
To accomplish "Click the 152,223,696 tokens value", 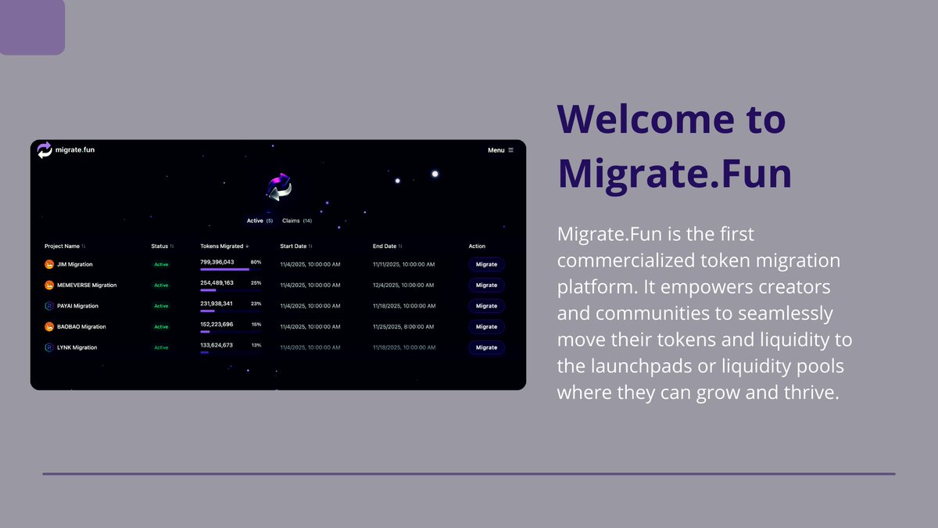I will pos(217,324).
